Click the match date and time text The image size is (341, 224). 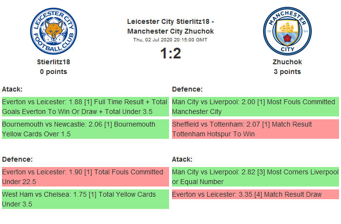tap(170, 39)
